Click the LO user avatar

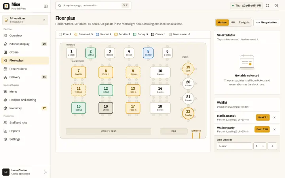click(x=6, y=172)
